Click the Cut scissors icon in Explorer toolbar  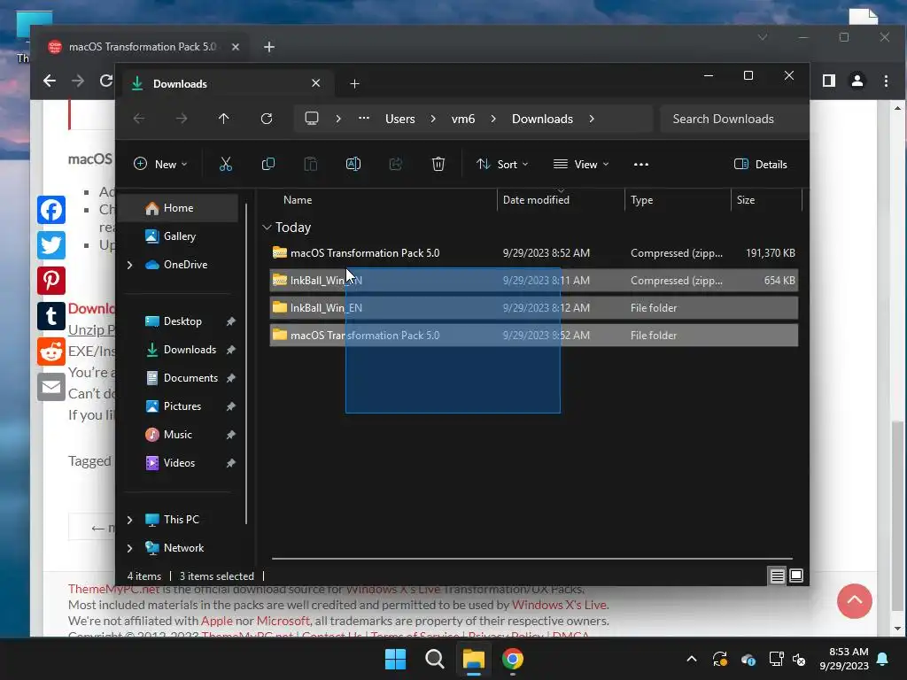[226, 164]
